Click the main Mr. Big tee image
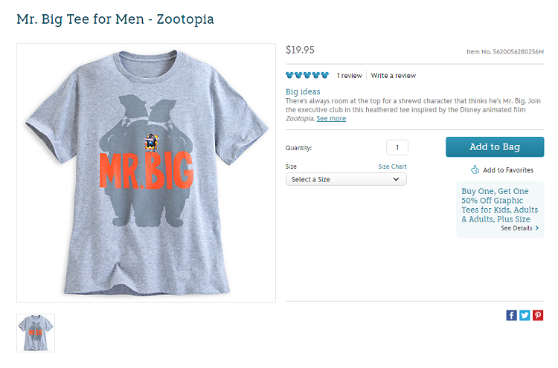This screenshot has width=558, height=368. point(146,172)
